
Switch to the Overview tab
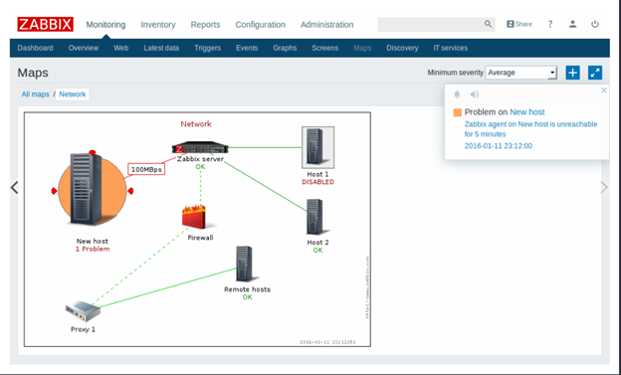click(84, 48)
